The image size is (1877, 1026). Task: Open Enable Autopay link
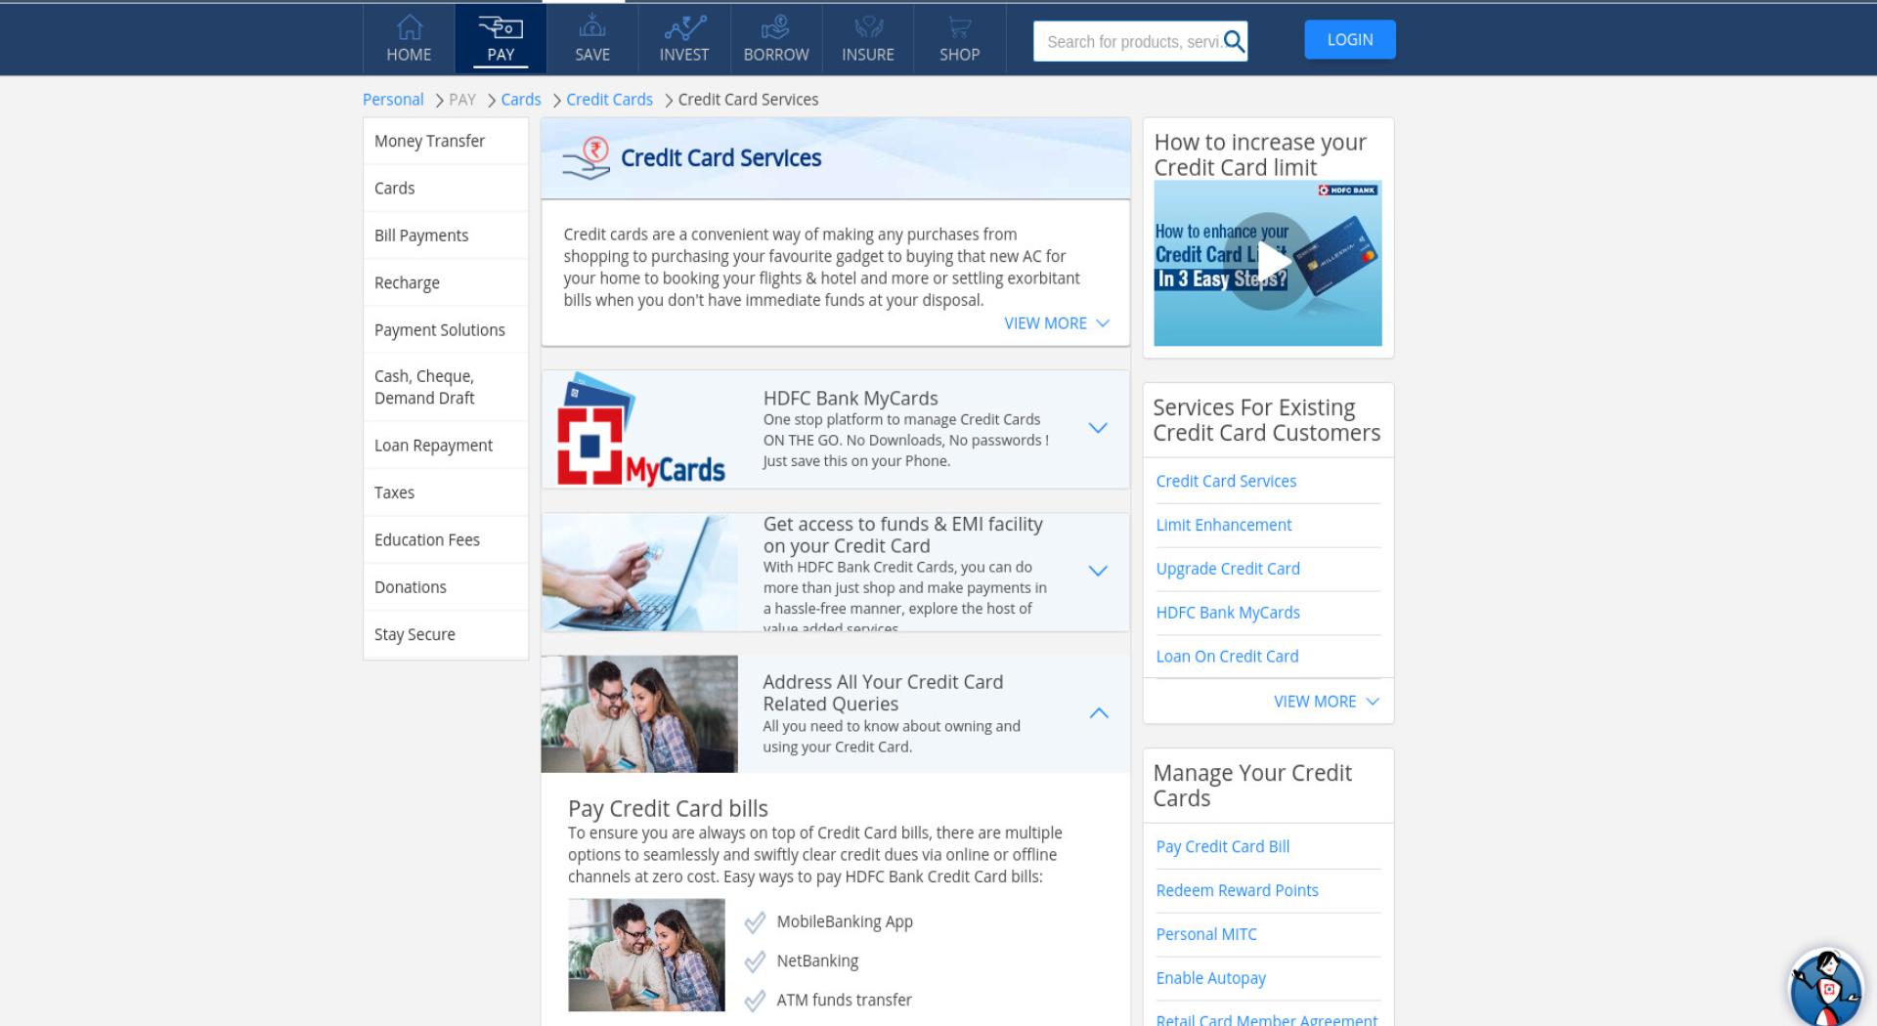(x=1210, y=978)
